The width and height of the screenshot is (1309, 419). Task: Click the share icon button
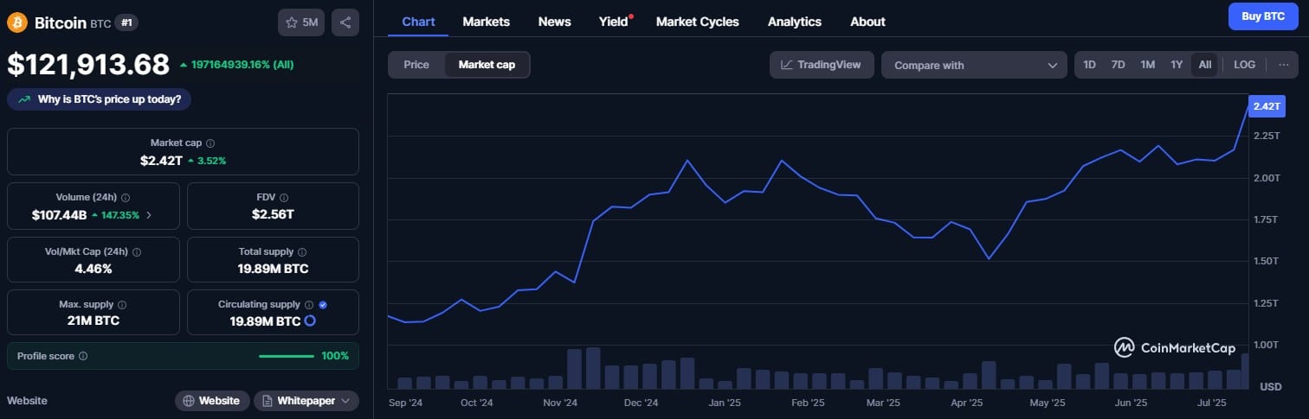pyautogui.click(x=345, y=22)
